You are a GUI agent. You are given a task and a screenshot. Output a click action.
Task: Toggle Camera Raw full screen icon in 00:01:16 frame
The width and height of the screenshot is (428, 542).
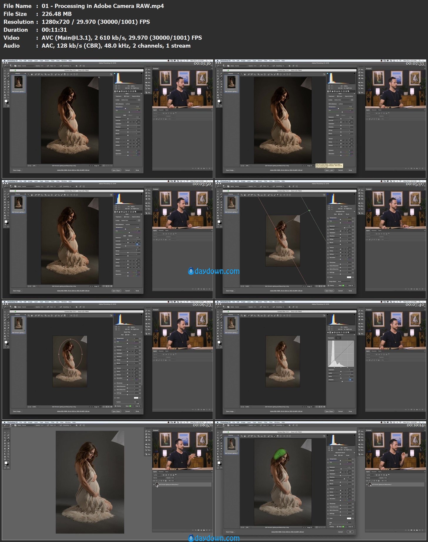pyautogui.click(x=111, y=74)
